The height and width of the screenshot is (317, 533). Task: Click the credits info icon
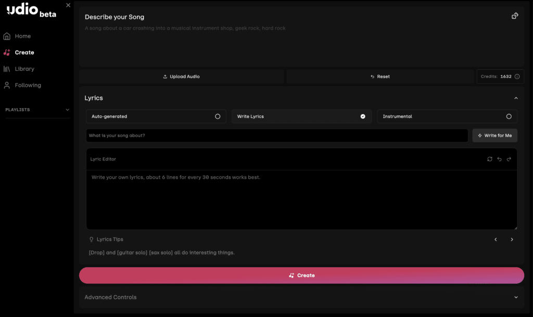coord(517,76)
